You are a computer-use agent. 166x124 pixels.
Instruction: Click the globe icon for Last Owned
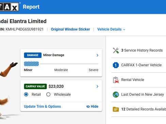coord(116,95)
